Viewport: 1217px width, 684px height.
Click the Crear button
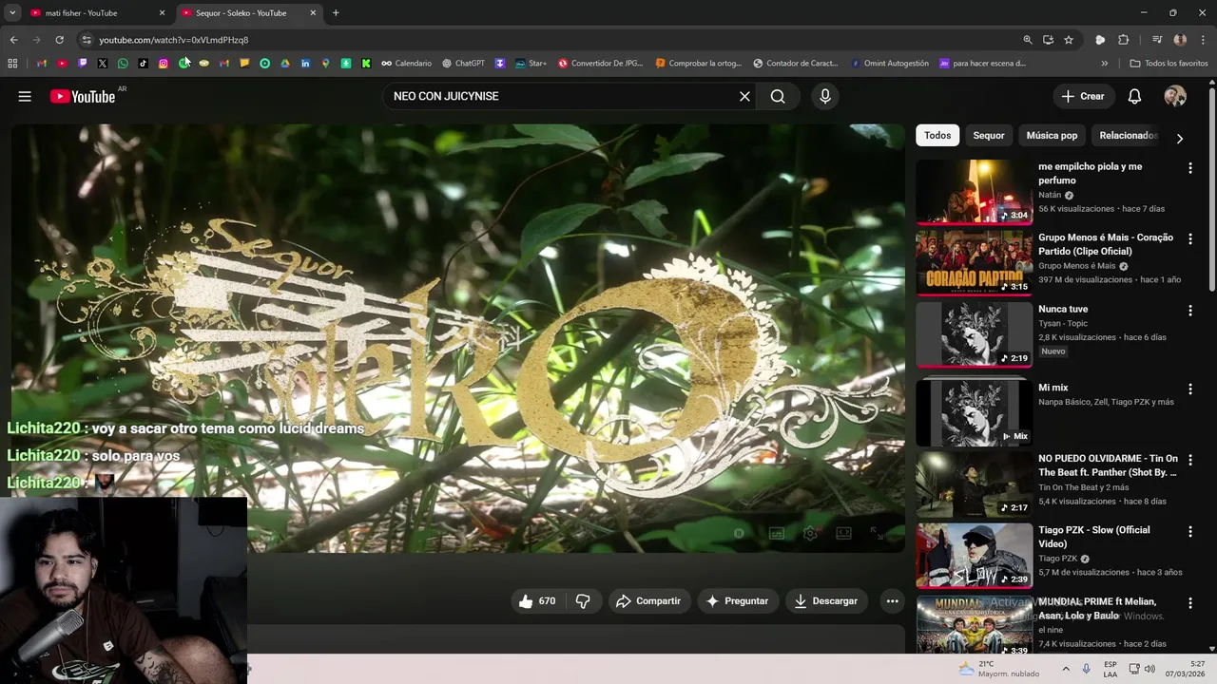(1083, 96)
